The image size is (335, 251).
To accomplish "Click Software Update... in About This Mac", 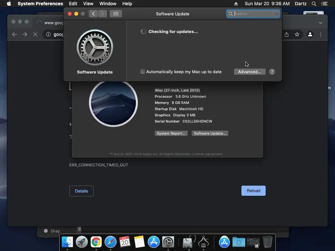I will (x=210, y=133).
